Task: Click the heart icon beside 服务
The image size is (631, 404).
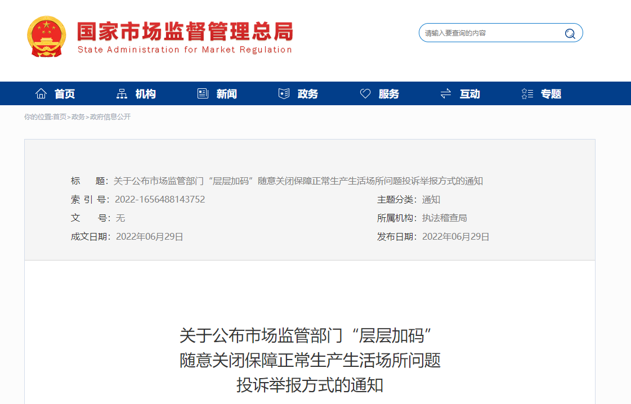Action: pyautogui.click(x=365, y=93)
